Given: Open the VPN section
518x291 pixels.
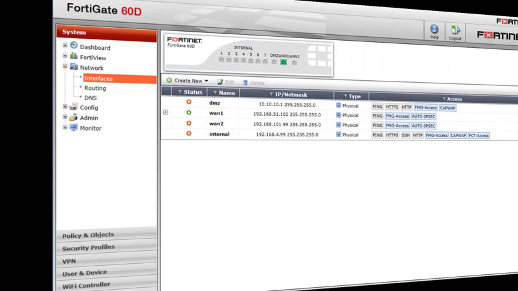Looking at the screenshot, I should click(x=106, y=260).
